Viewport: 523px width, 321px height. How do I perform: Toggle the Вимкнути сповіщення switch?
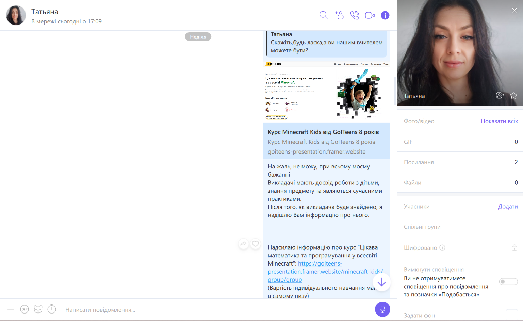point(508,282)
